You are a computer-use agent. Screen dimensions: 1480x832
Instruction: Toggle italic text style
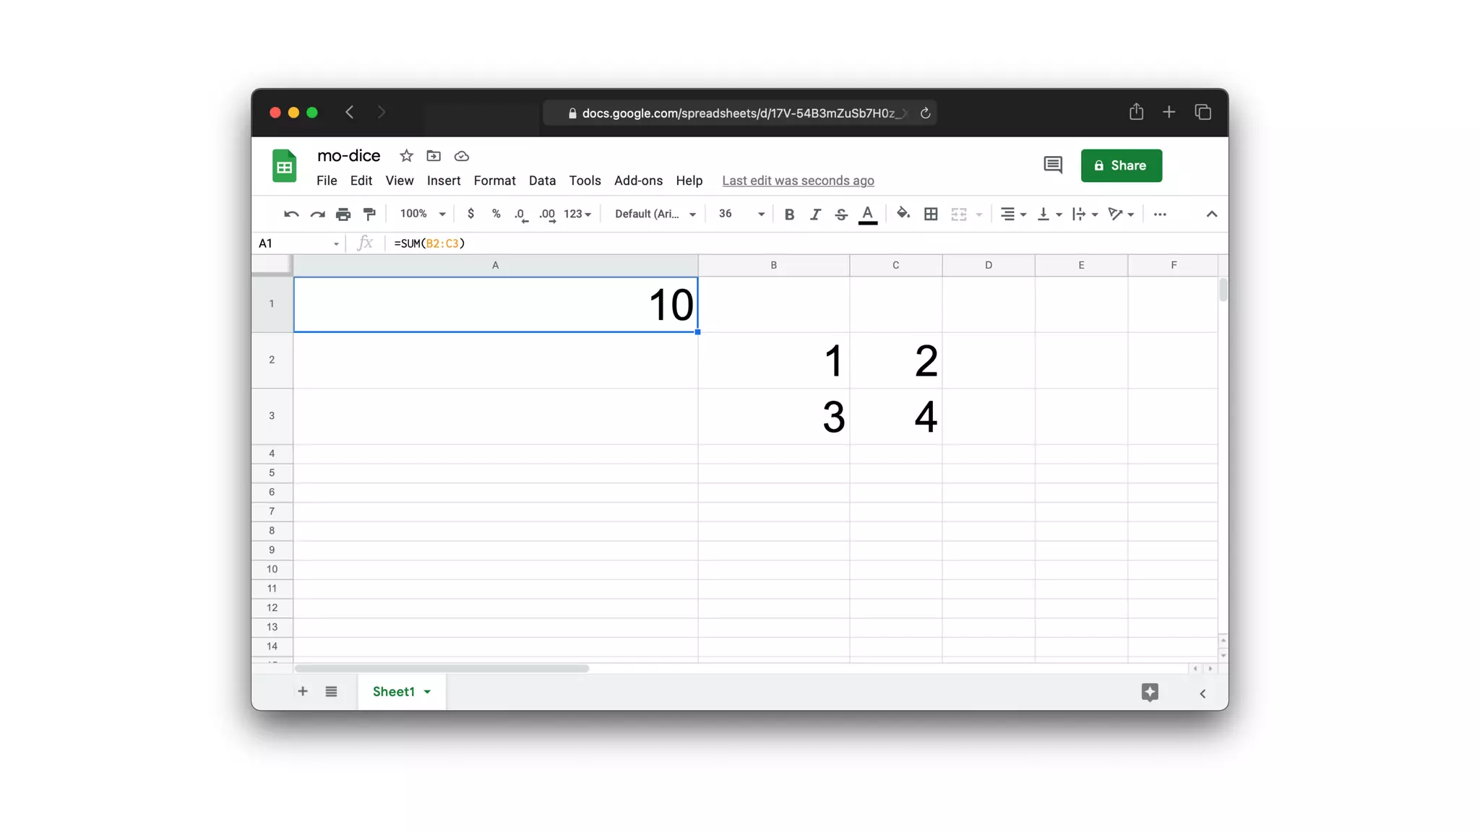pos(815,214)
